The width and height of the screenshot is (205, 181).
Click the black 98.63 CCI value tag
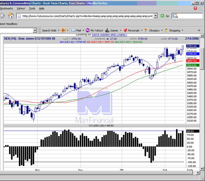click(x=193, y=131)
